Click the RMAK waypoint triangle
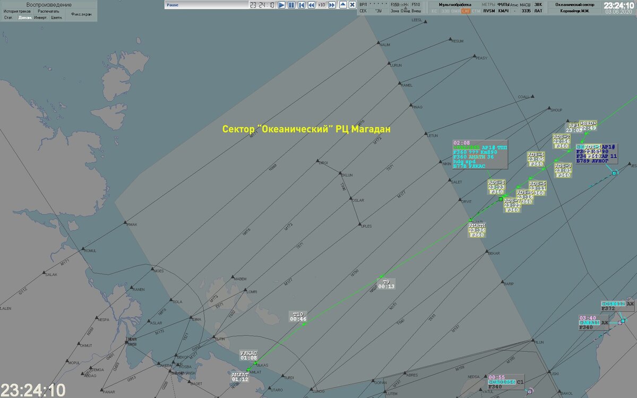Image resolution: width=637 pixels, height=398 pixels. tap(125, 222)
